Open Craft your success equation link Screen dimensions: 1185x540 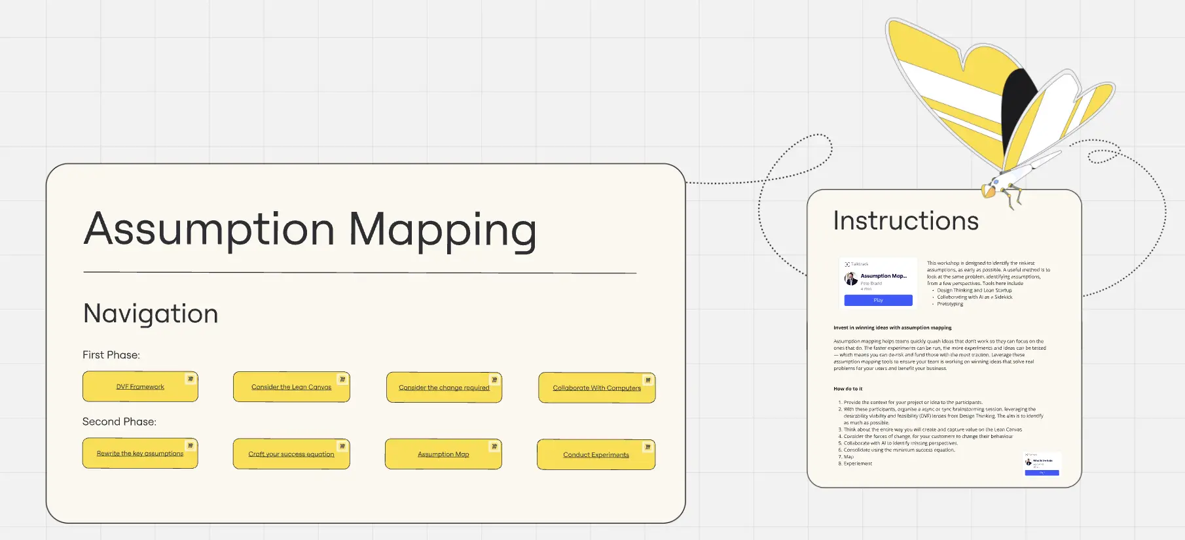tap(291, 454)
